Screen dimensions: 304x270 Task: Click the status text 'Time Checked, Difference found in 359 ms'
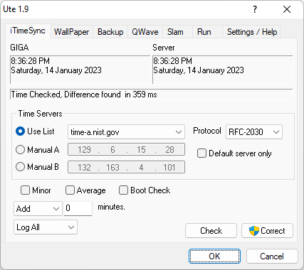point(84,94)
